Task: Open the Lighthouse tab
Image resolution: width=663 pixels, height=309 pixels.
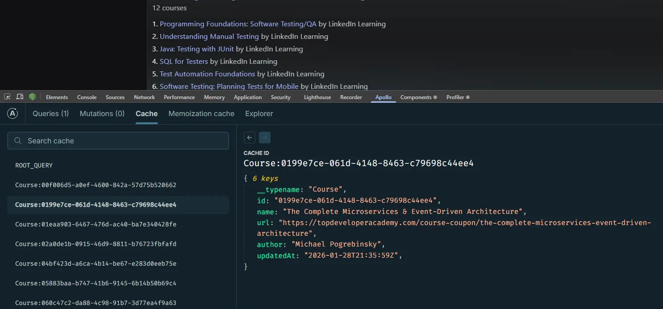Action: click(317, 97)
